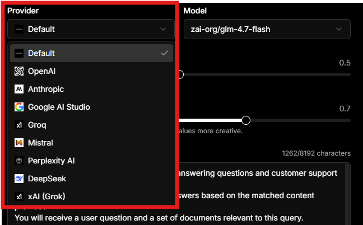Select Groq in the provider dropdown
The width and height of the screenshot is (363, 225).
click(x=91, y=125)
